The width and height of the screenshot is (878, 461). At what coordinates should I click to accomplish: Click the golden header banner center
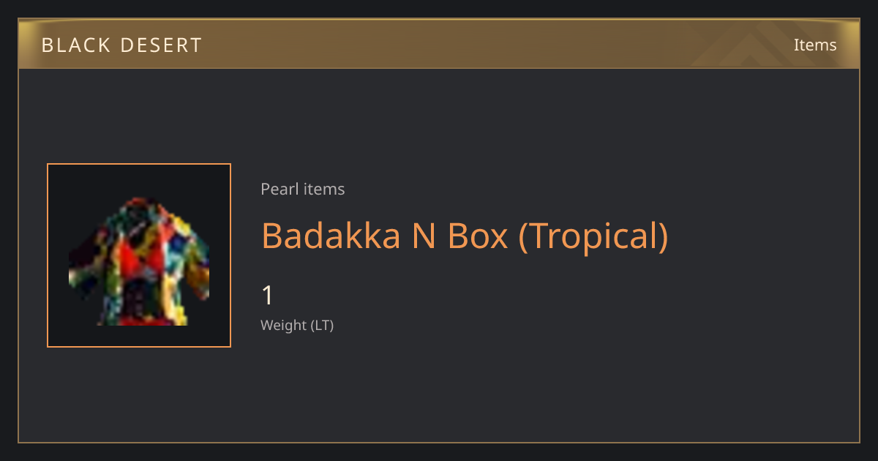439,44
